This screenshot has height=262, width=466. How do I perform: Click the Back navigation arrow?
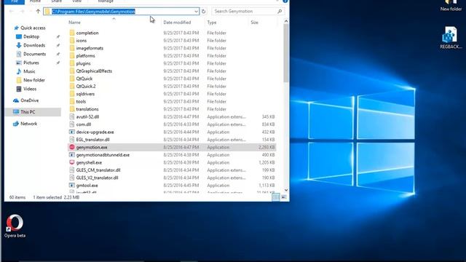click(x=12, y=12)
